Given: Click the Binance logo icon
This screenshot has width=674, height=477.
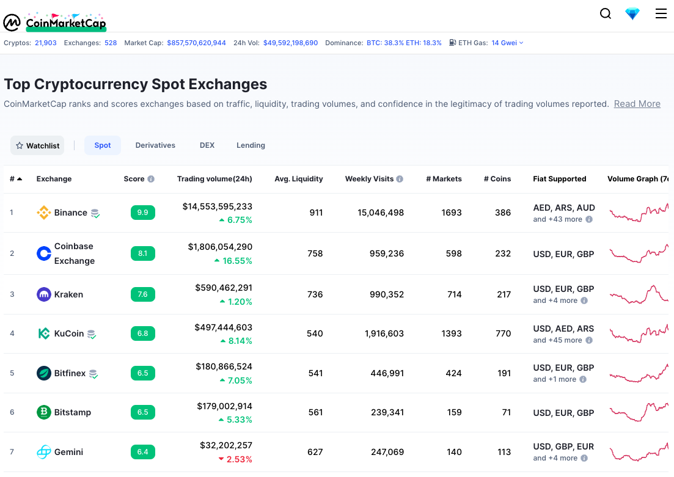Looking at the screenshot, I should [44, 213].
